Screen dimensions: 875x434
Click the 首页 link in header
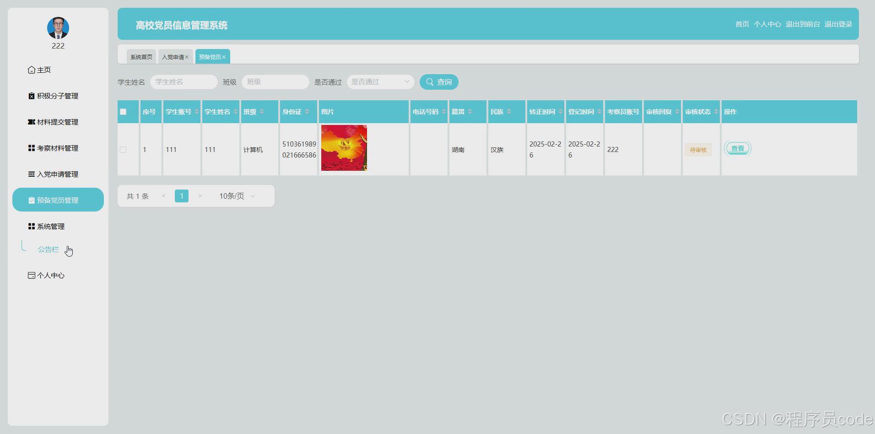pyautogui.click(x=742, y=24)
